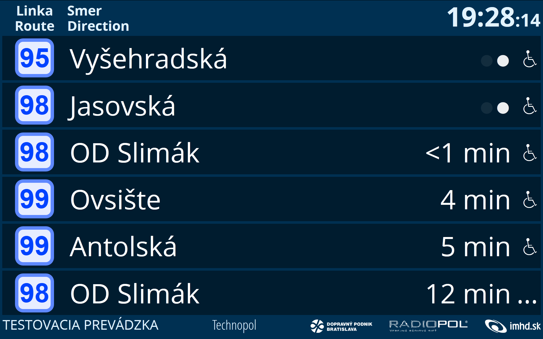543x339 pixels.
Task: Click the Linka Route column header
Action: point(35,19)
